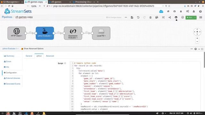Open the user account icon
Image resolution: width=205 pixels, height=115 pixels.
(x=194, y=11)
